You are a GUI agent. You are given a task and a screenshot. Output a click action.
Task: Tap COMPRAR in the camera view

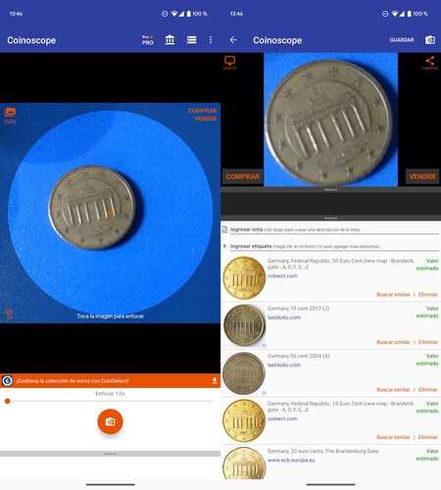pos(202,111)
